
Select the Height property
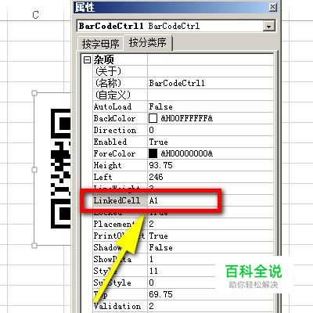coord(120,165)
